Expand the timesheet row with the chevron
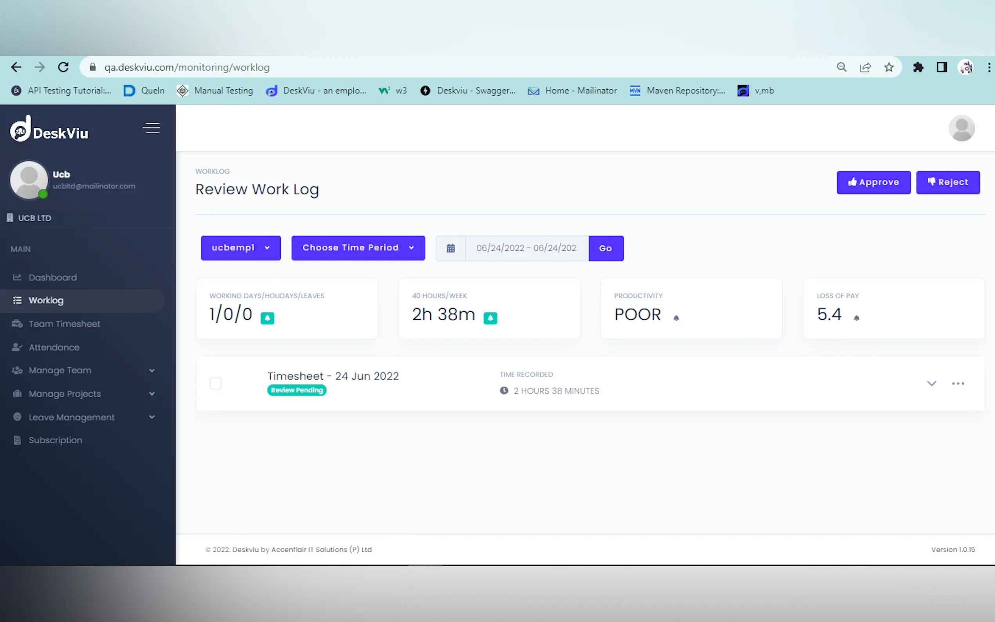 tap(931, 383)
